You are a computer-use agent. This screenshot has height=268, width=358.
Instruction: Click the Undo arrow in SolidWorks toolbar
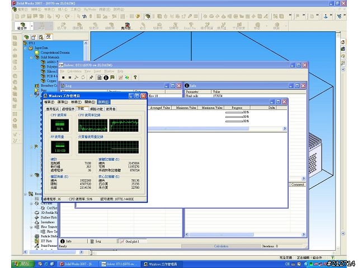pyautogui.click(x=58, y=16)
